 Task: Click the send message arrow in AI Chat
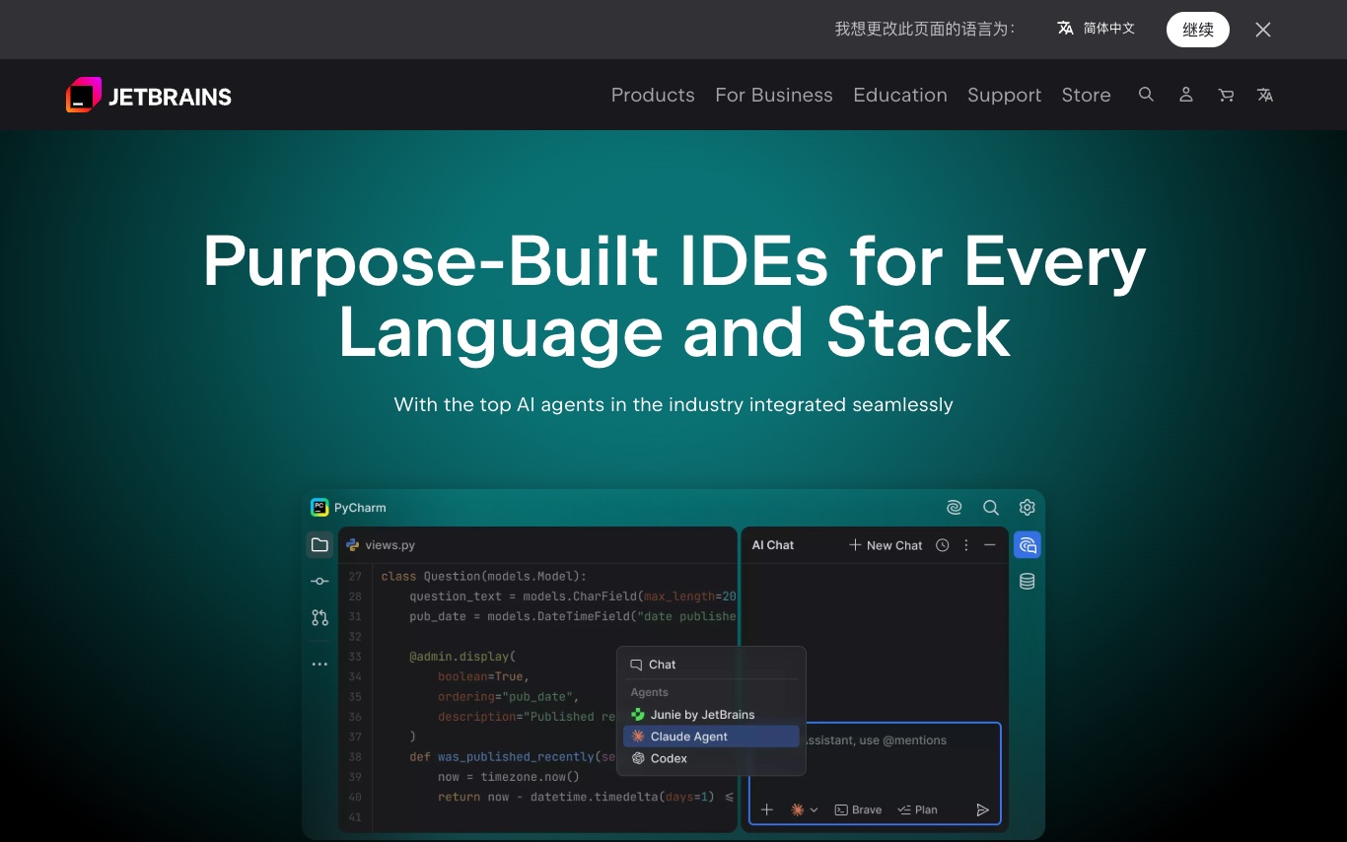pos(982,809)
